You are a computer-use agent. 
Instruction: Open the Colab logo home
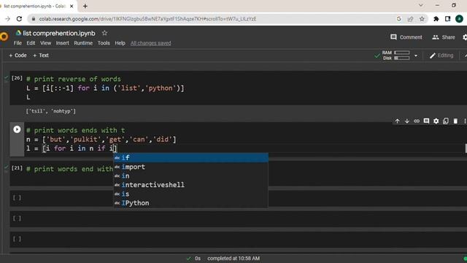pos(4,37)
